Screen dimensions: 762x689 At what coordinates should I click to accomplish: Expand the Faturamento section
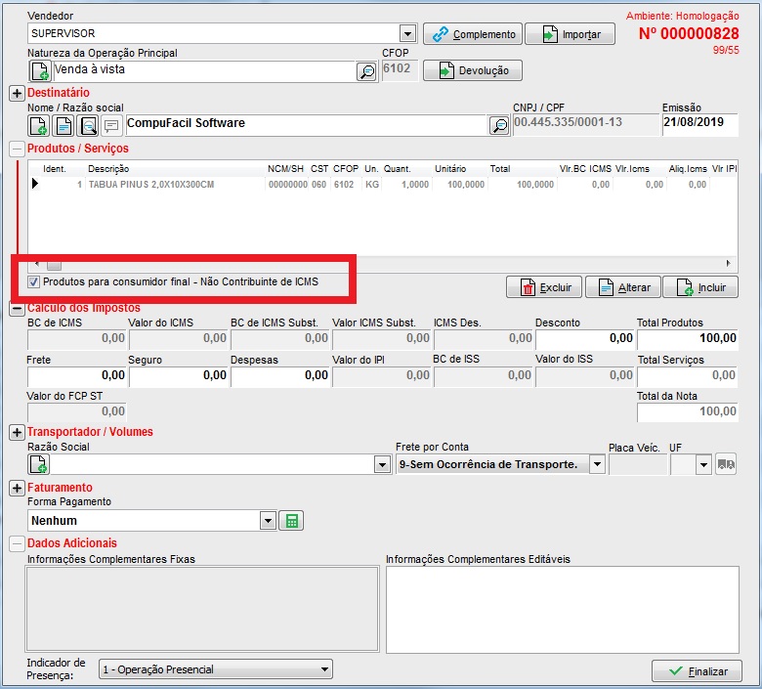(x=17, y=488)
